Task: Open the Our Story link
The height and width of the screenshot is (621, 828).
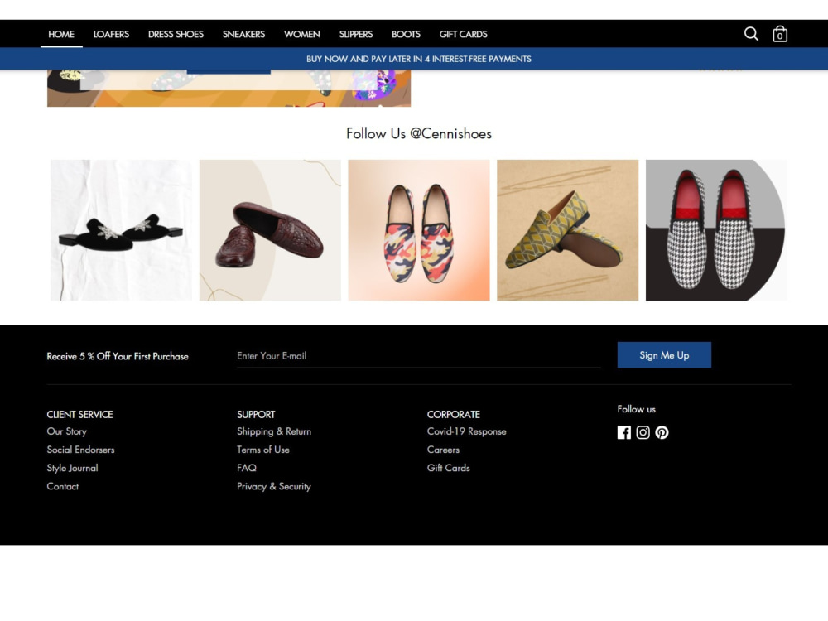Action: 66,431
